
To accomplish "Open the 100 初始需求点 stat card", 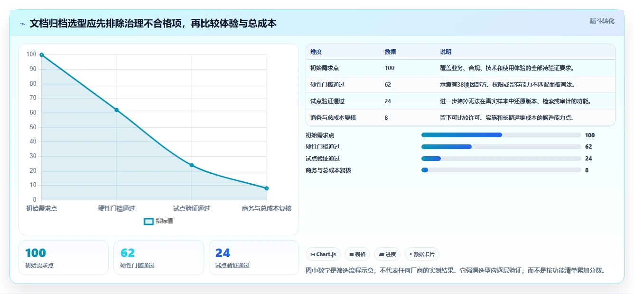I will coord(64,258).
